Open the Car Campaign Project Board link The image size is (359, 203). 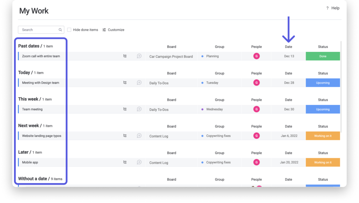[x=171, y=56]
